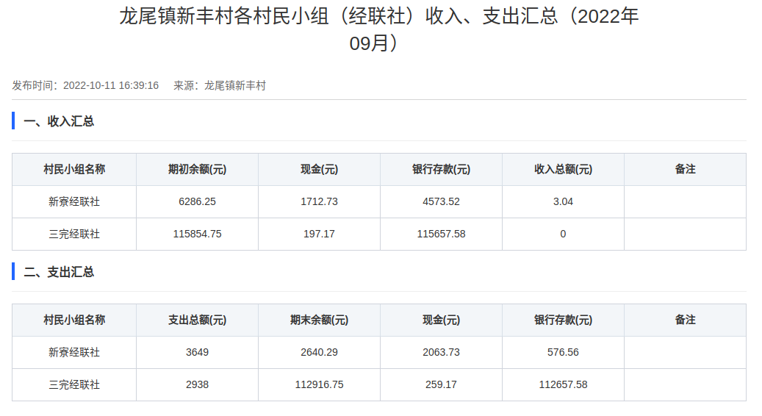Click 银行存款(元) header in income table
Screen dimensions: 762x416
(442, 169)
